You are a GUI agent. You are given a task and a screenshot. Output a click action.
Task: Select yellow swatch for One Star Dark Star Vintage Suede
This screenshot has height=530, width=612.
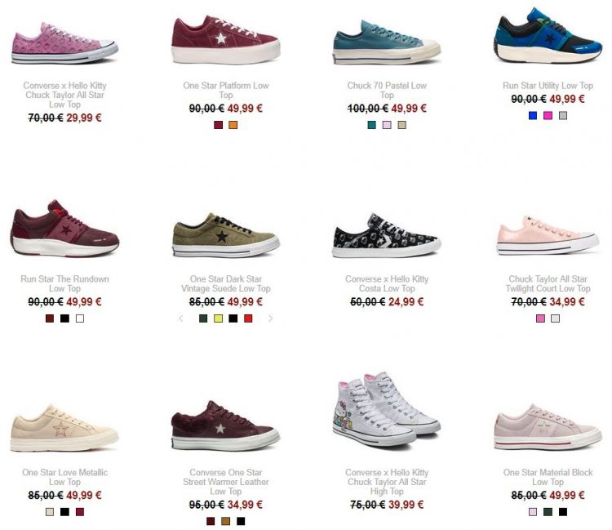(x=218, y=318)
